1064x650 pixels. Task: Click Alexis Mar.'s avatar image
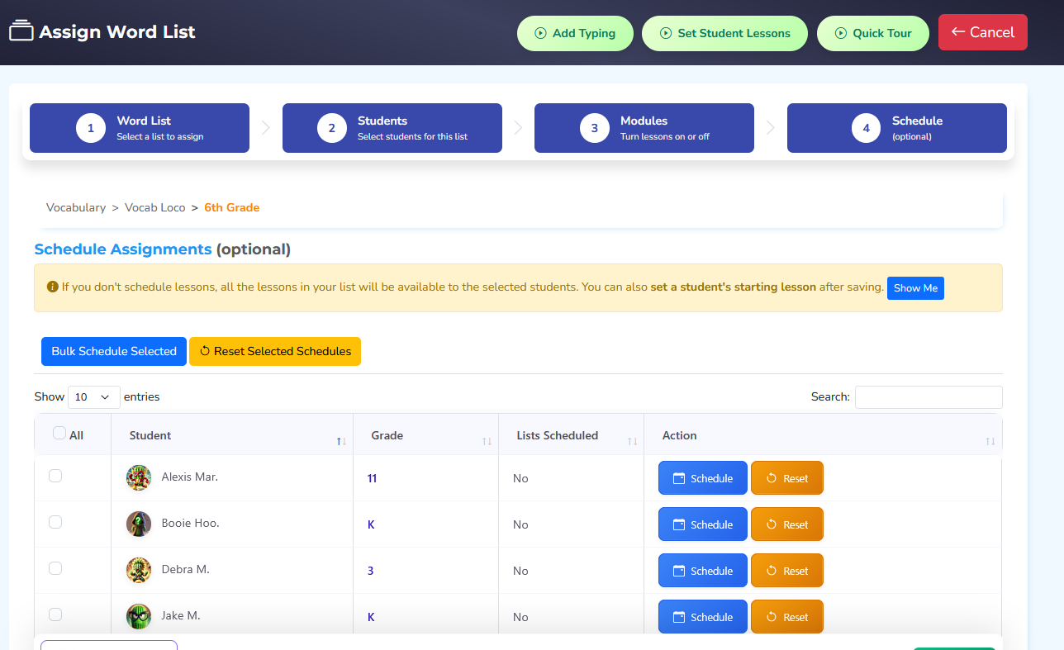pyautogui.click(x=139, y=477)
